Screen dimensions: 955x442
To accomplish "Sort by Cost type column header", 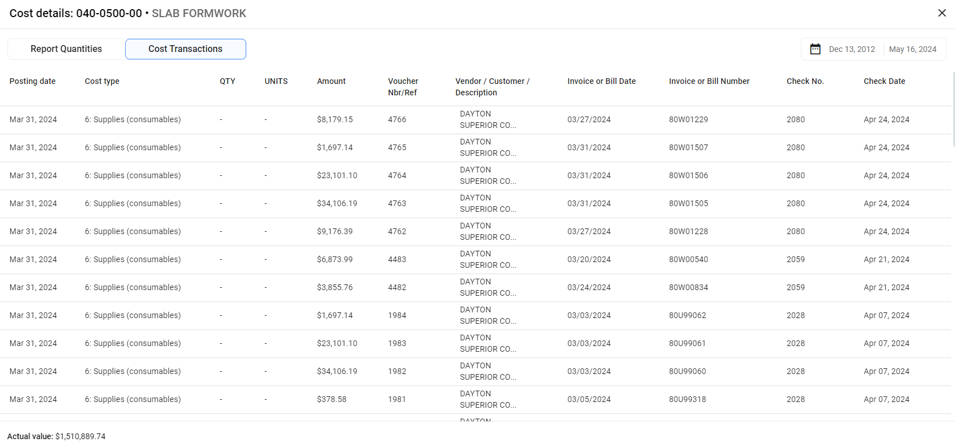I will click(x=102, y=81).
